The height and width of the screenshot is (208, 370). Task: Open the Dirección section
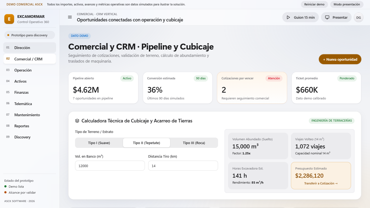pyautogui.click(x=30, y=48)
